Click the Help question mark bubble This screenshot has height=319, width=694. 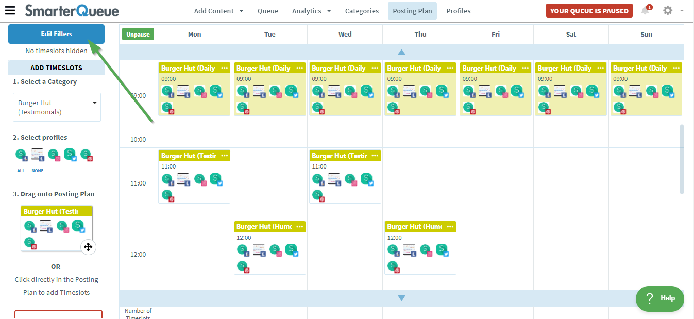pyautogui.click(x=659, y=298)
